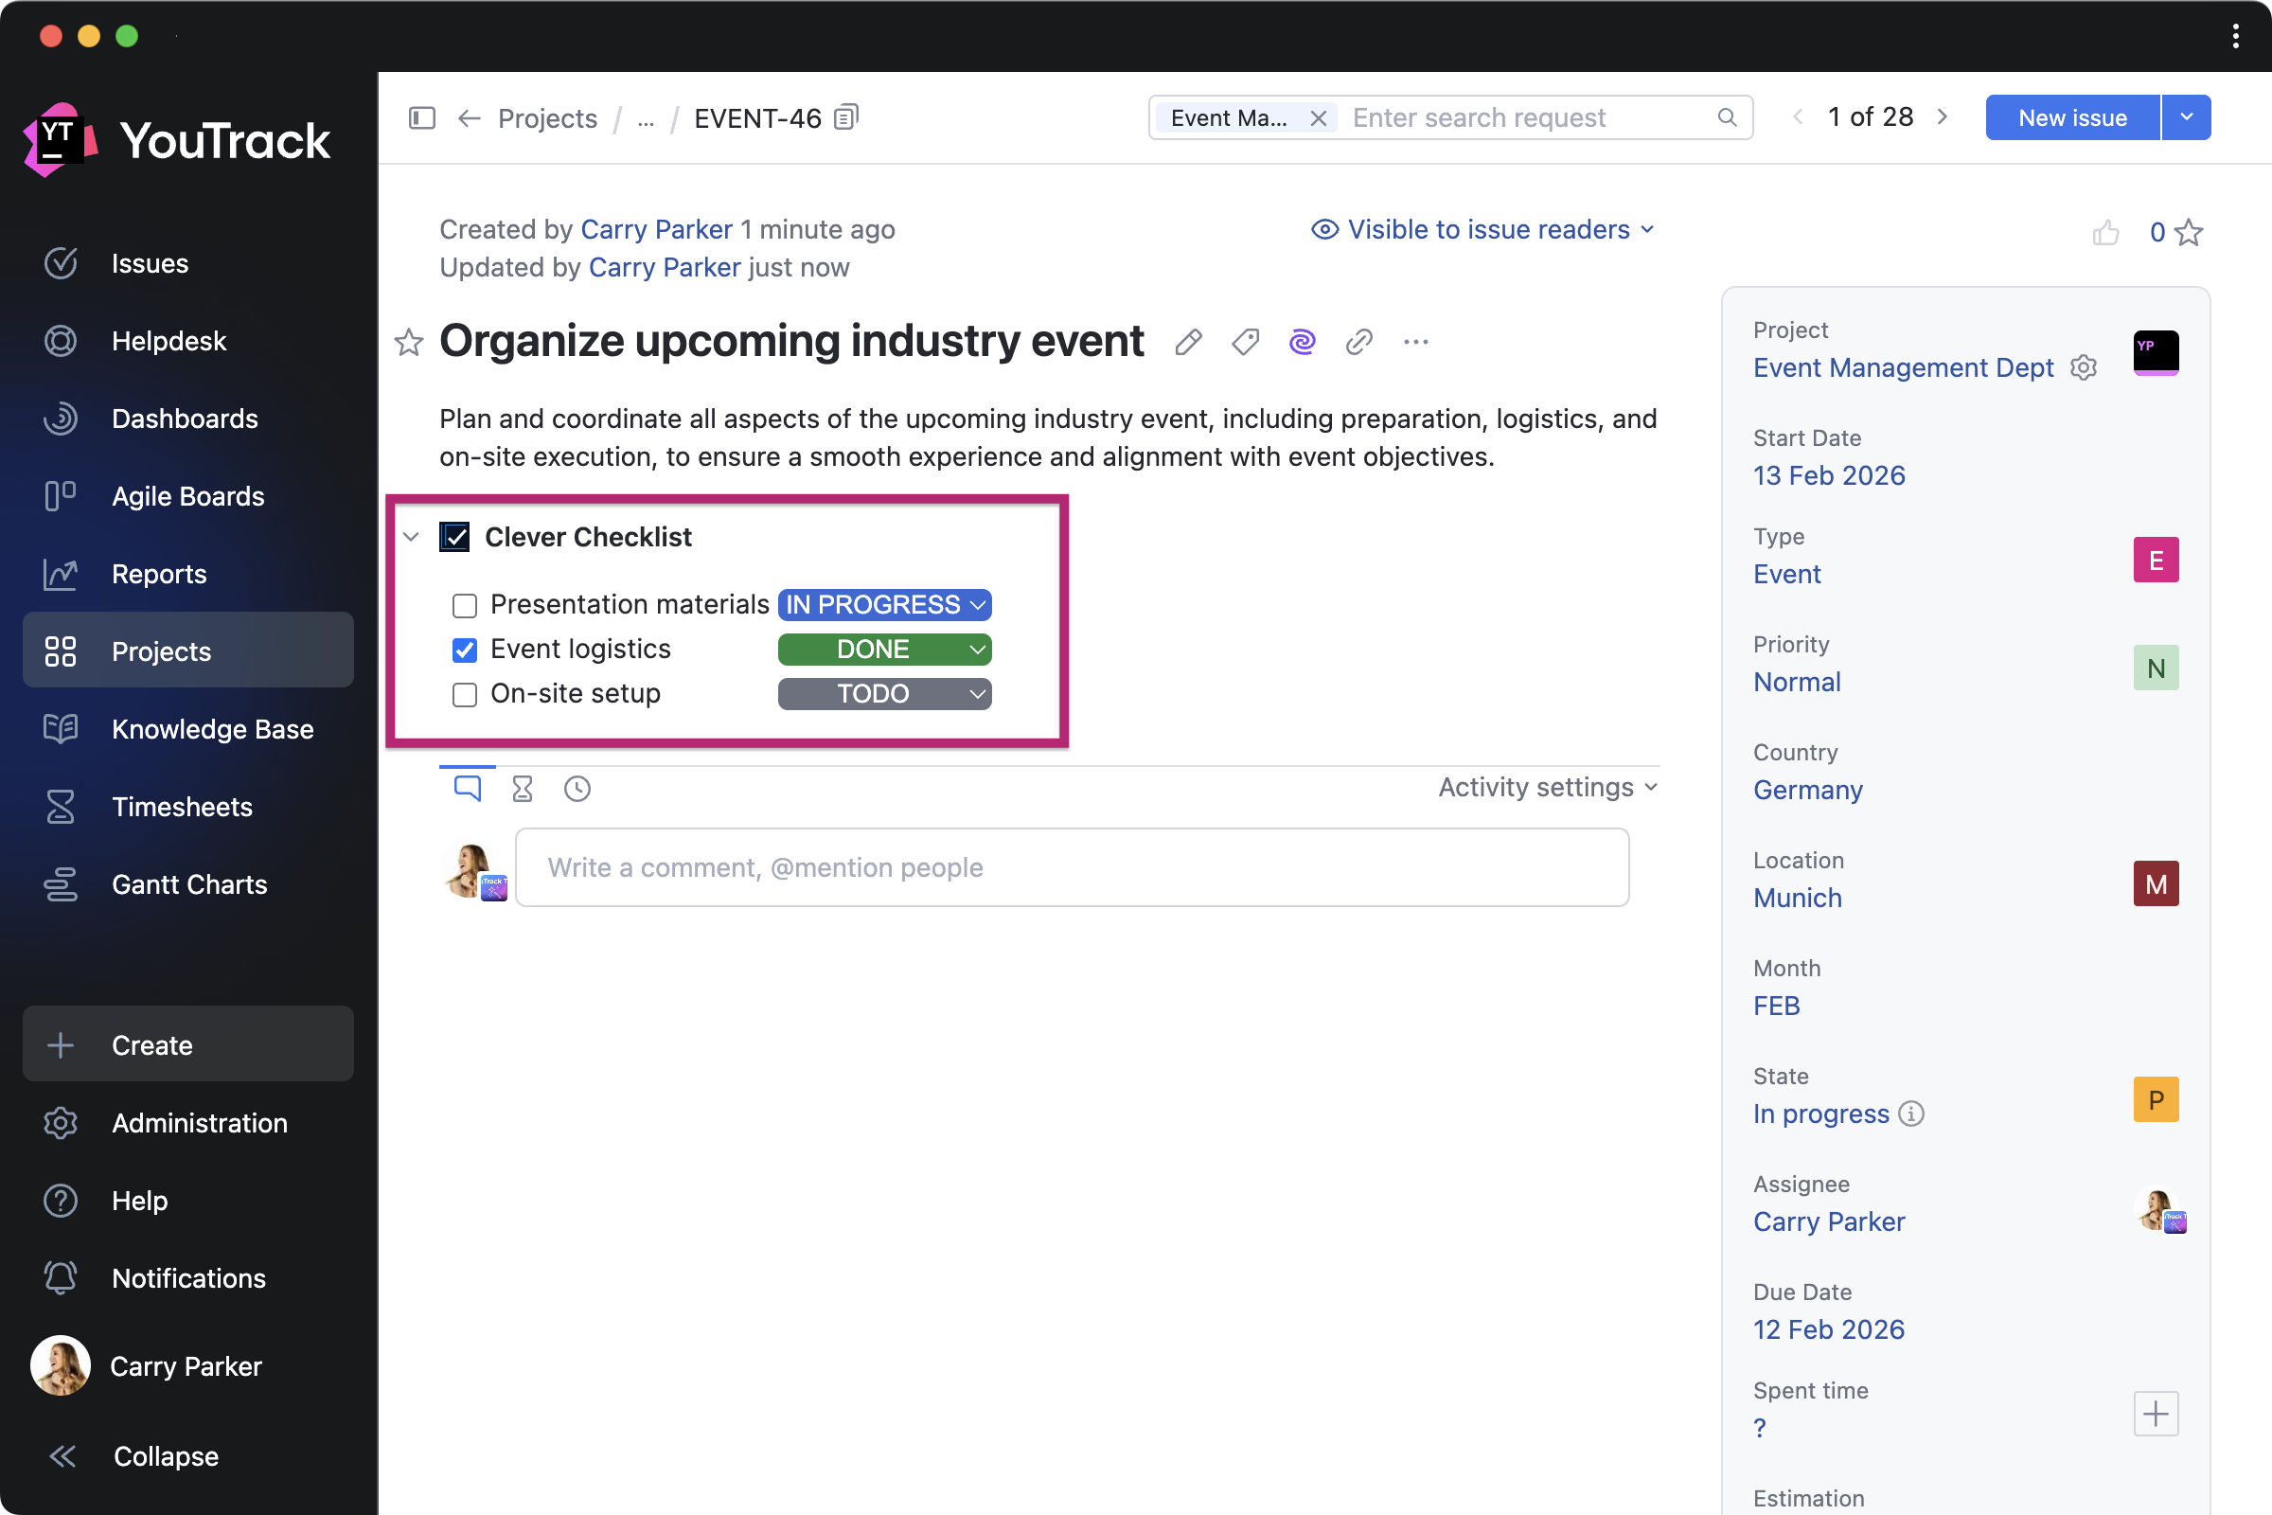Switch to the history clock activity tab
The height and width of the screenshot is (1515, 2272).
pyautogui.click(x=577, y=790)
